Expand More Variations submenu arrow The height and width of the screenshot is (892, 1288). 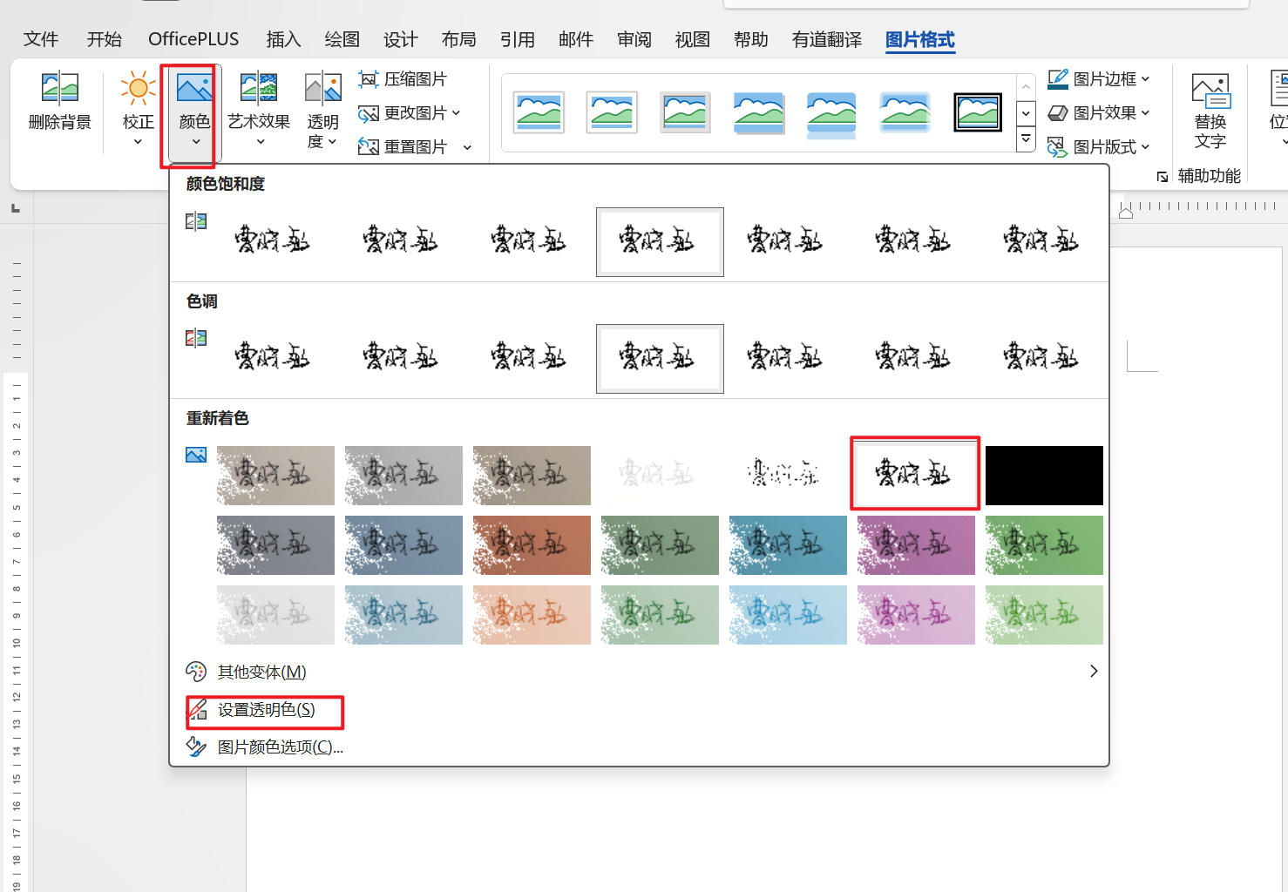(x=1094, y=672)
